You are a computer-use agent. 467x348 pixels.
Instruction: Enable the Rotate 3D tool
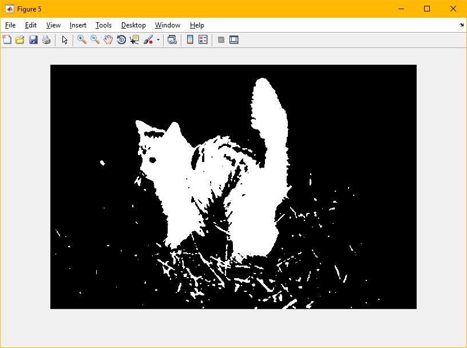coord(121,40)
